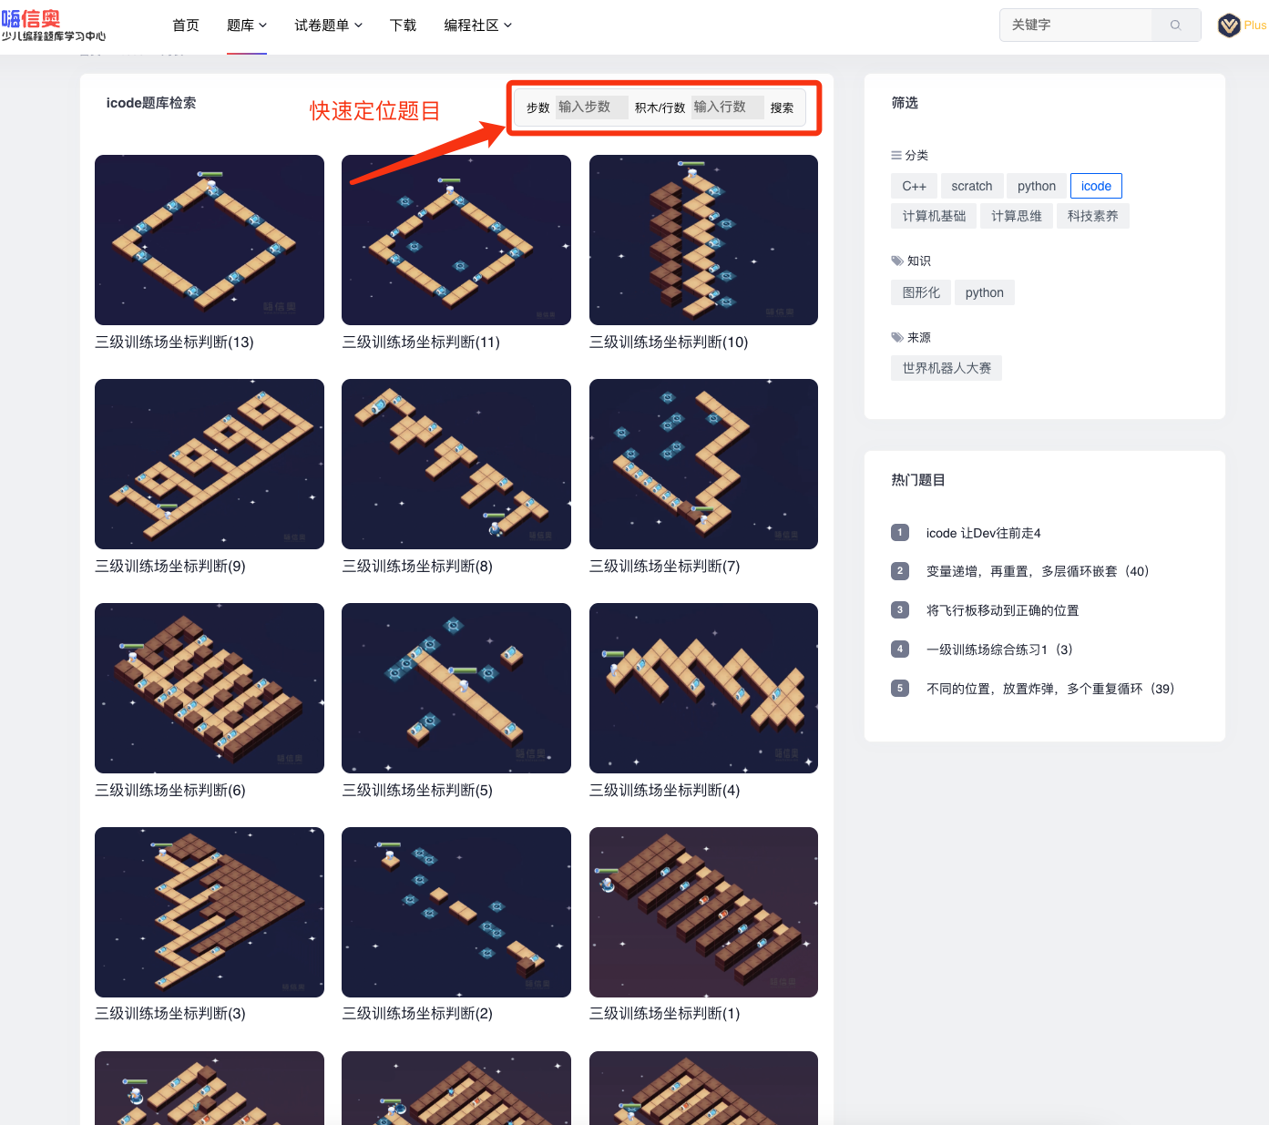Filter by 计算思维 category
The height and width of the screenshot is (1125, 1269).
point(1017,216)
